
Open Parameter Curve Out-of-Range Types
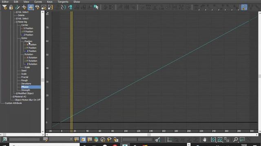coord(64,7)
